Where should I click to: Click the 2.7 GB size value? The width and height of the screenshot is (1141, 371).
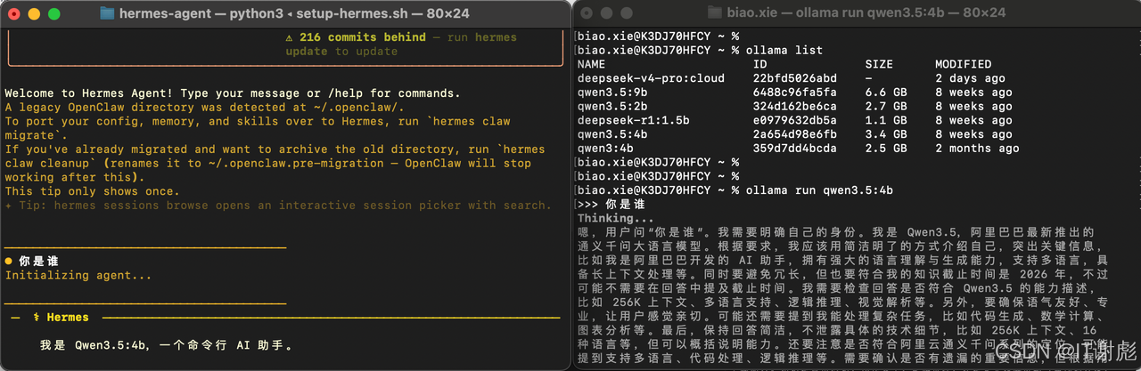point(886,107)
